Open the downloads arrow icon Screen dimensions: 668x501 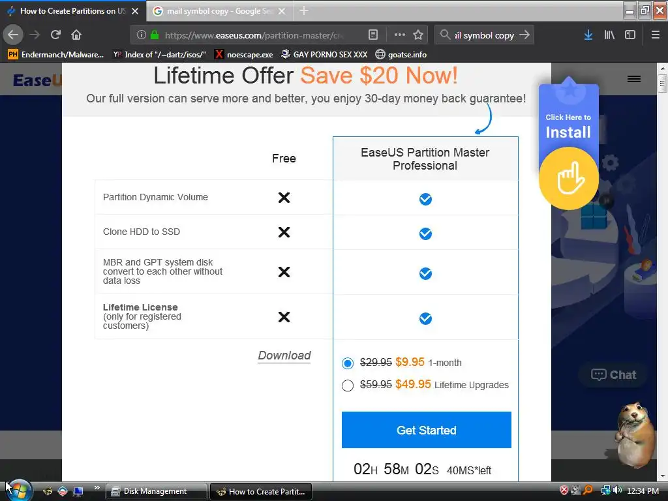(x=588, y=35)
